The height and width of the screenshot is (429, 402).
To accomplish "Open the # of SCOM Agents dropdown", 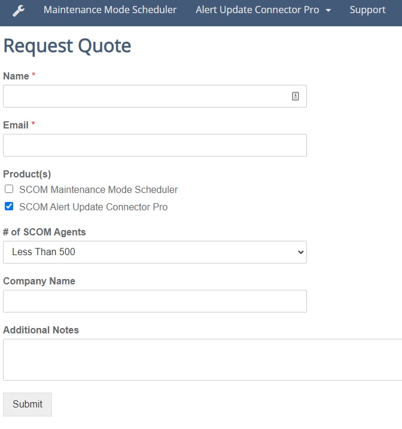I will (155, 252).
